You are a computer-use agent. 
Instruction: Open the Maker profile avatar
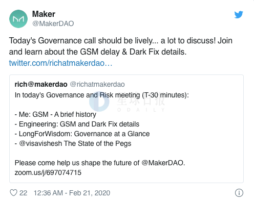(18, 19)
